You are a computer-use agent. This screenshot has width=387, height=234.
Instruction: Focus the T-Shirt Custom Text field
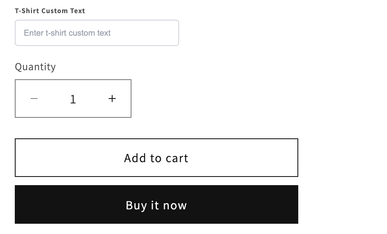click(97, 33)
